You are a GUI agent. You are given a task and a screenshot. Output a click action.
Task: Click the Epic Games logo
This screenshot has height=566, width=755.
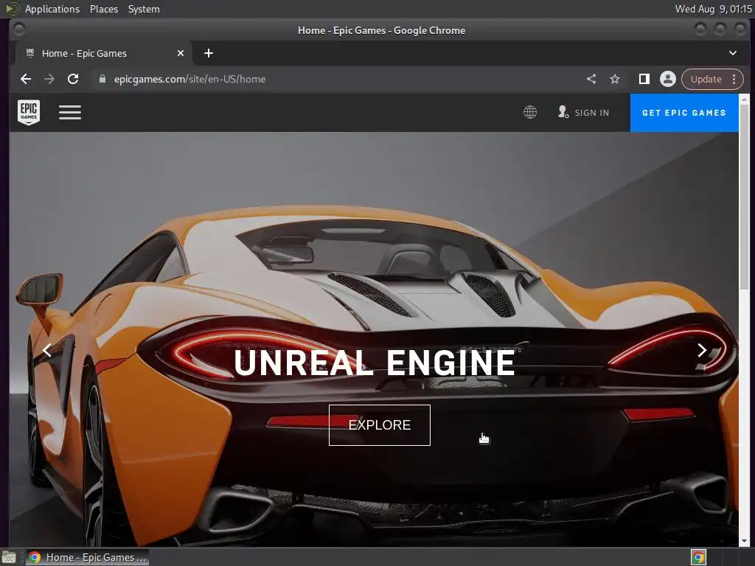point(29,112)
